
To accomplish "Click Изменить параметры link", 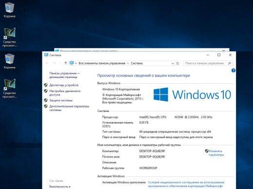I will (x=216, y=153).
